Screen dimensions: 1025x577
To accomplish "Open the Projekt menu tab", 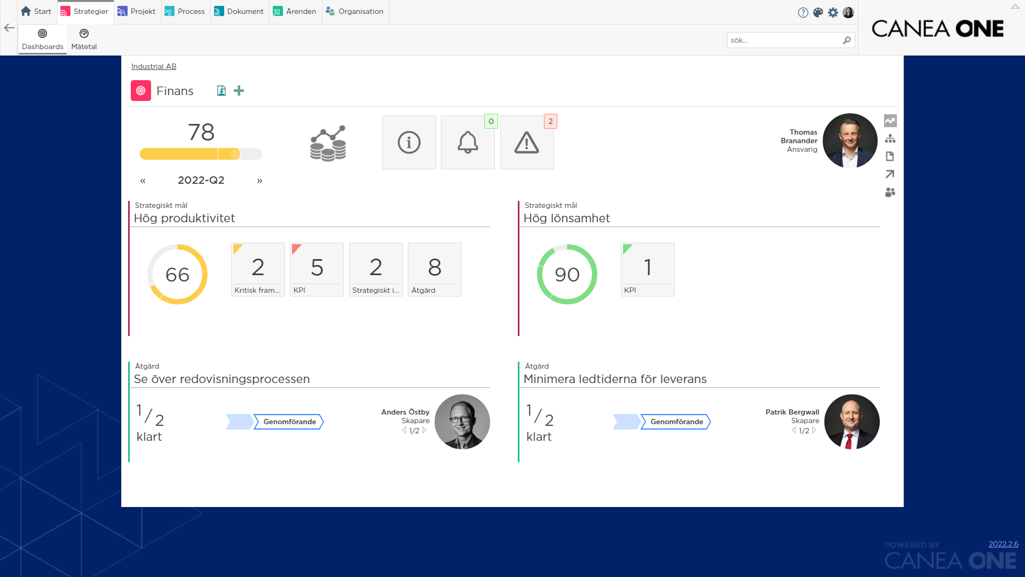I will point(137,11).
